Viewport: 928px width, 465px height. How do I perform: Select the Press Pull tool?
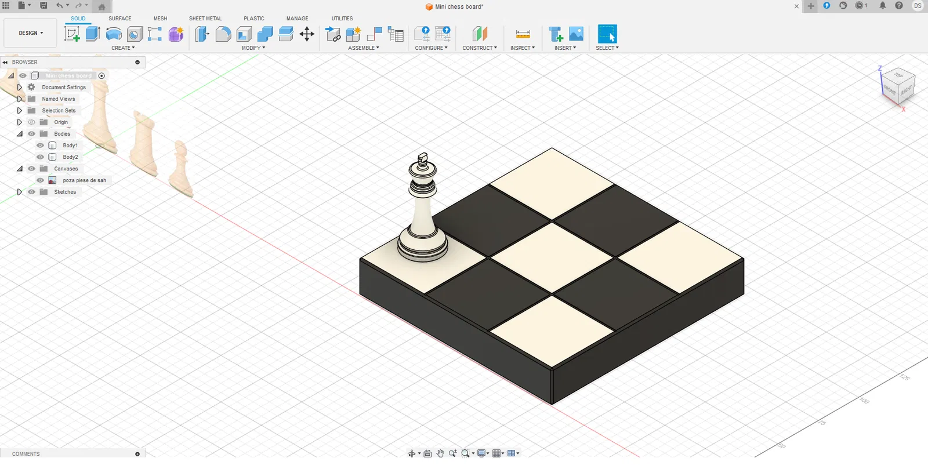[x=202, y=34]
